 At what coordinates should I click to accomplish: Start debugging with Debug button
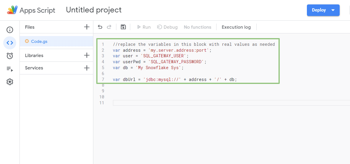pos(167,27)
